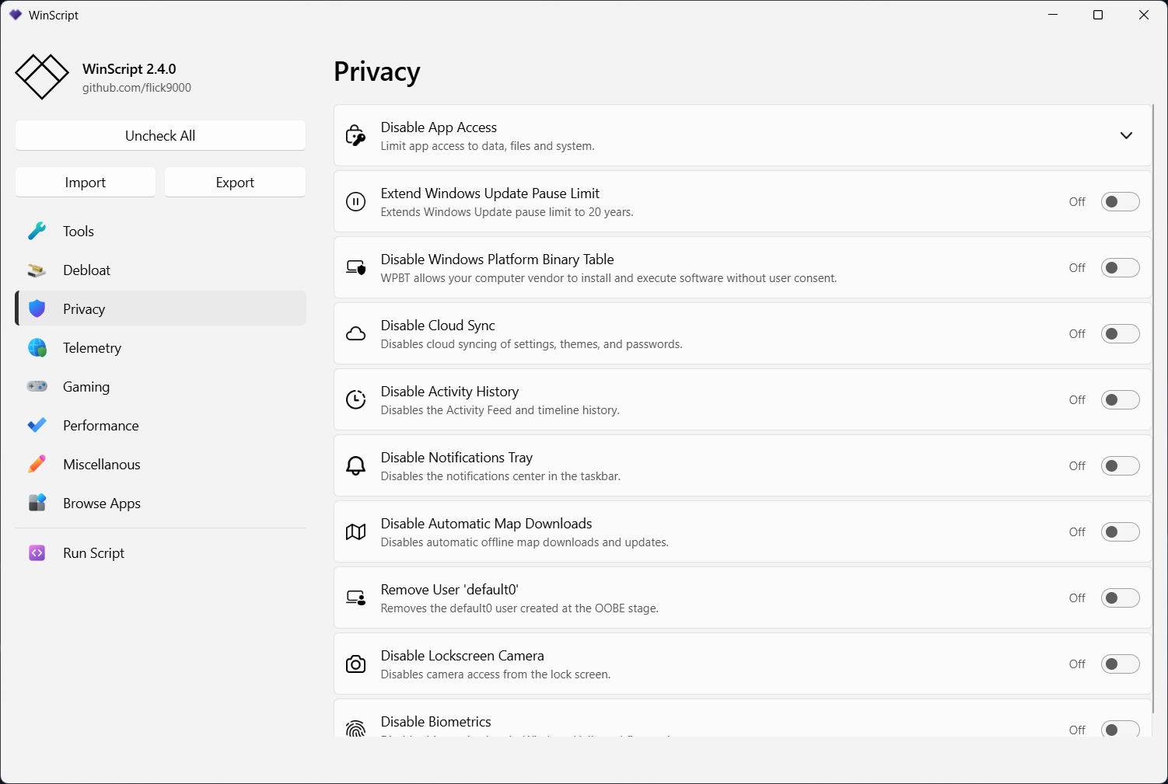Click the Performance checkmark icon
This screenshot has height=784, width=1168.
[x=37, y=426]
